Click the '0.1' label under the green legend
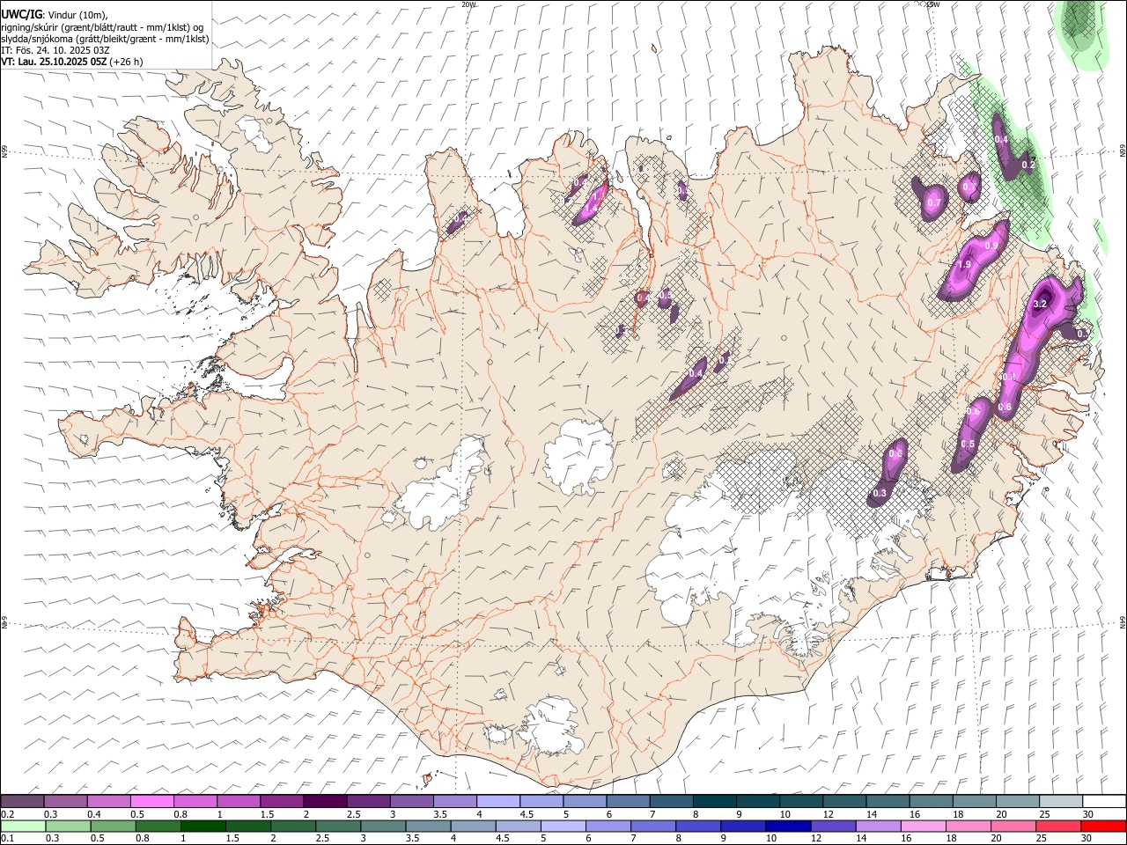This screenshot has width=1127, height=845. [x=6, y=838]
